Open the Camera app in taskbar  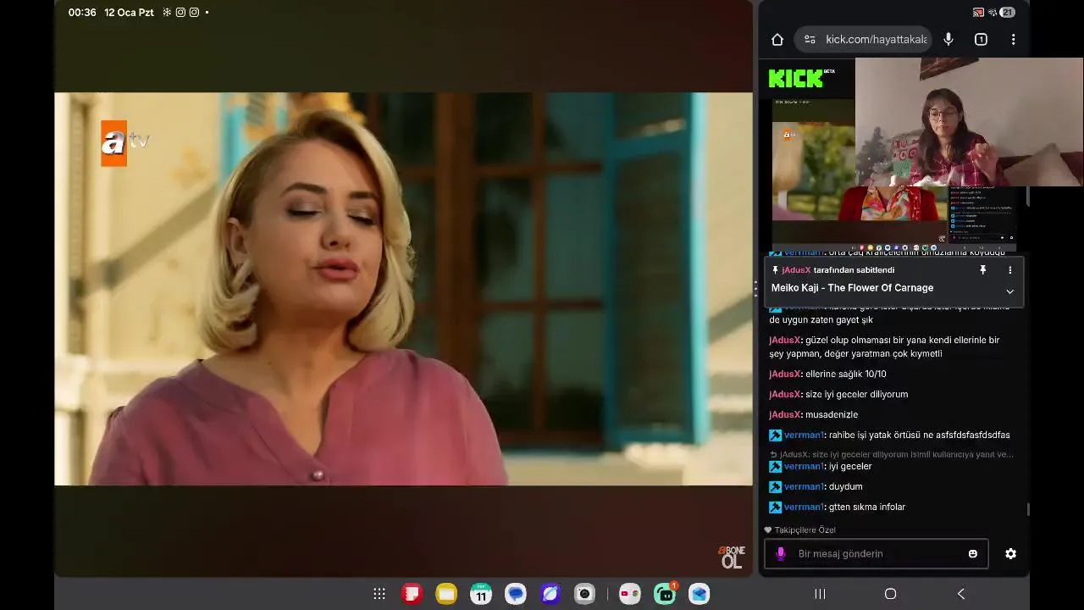pyautogui.click(x=584, y=594)
